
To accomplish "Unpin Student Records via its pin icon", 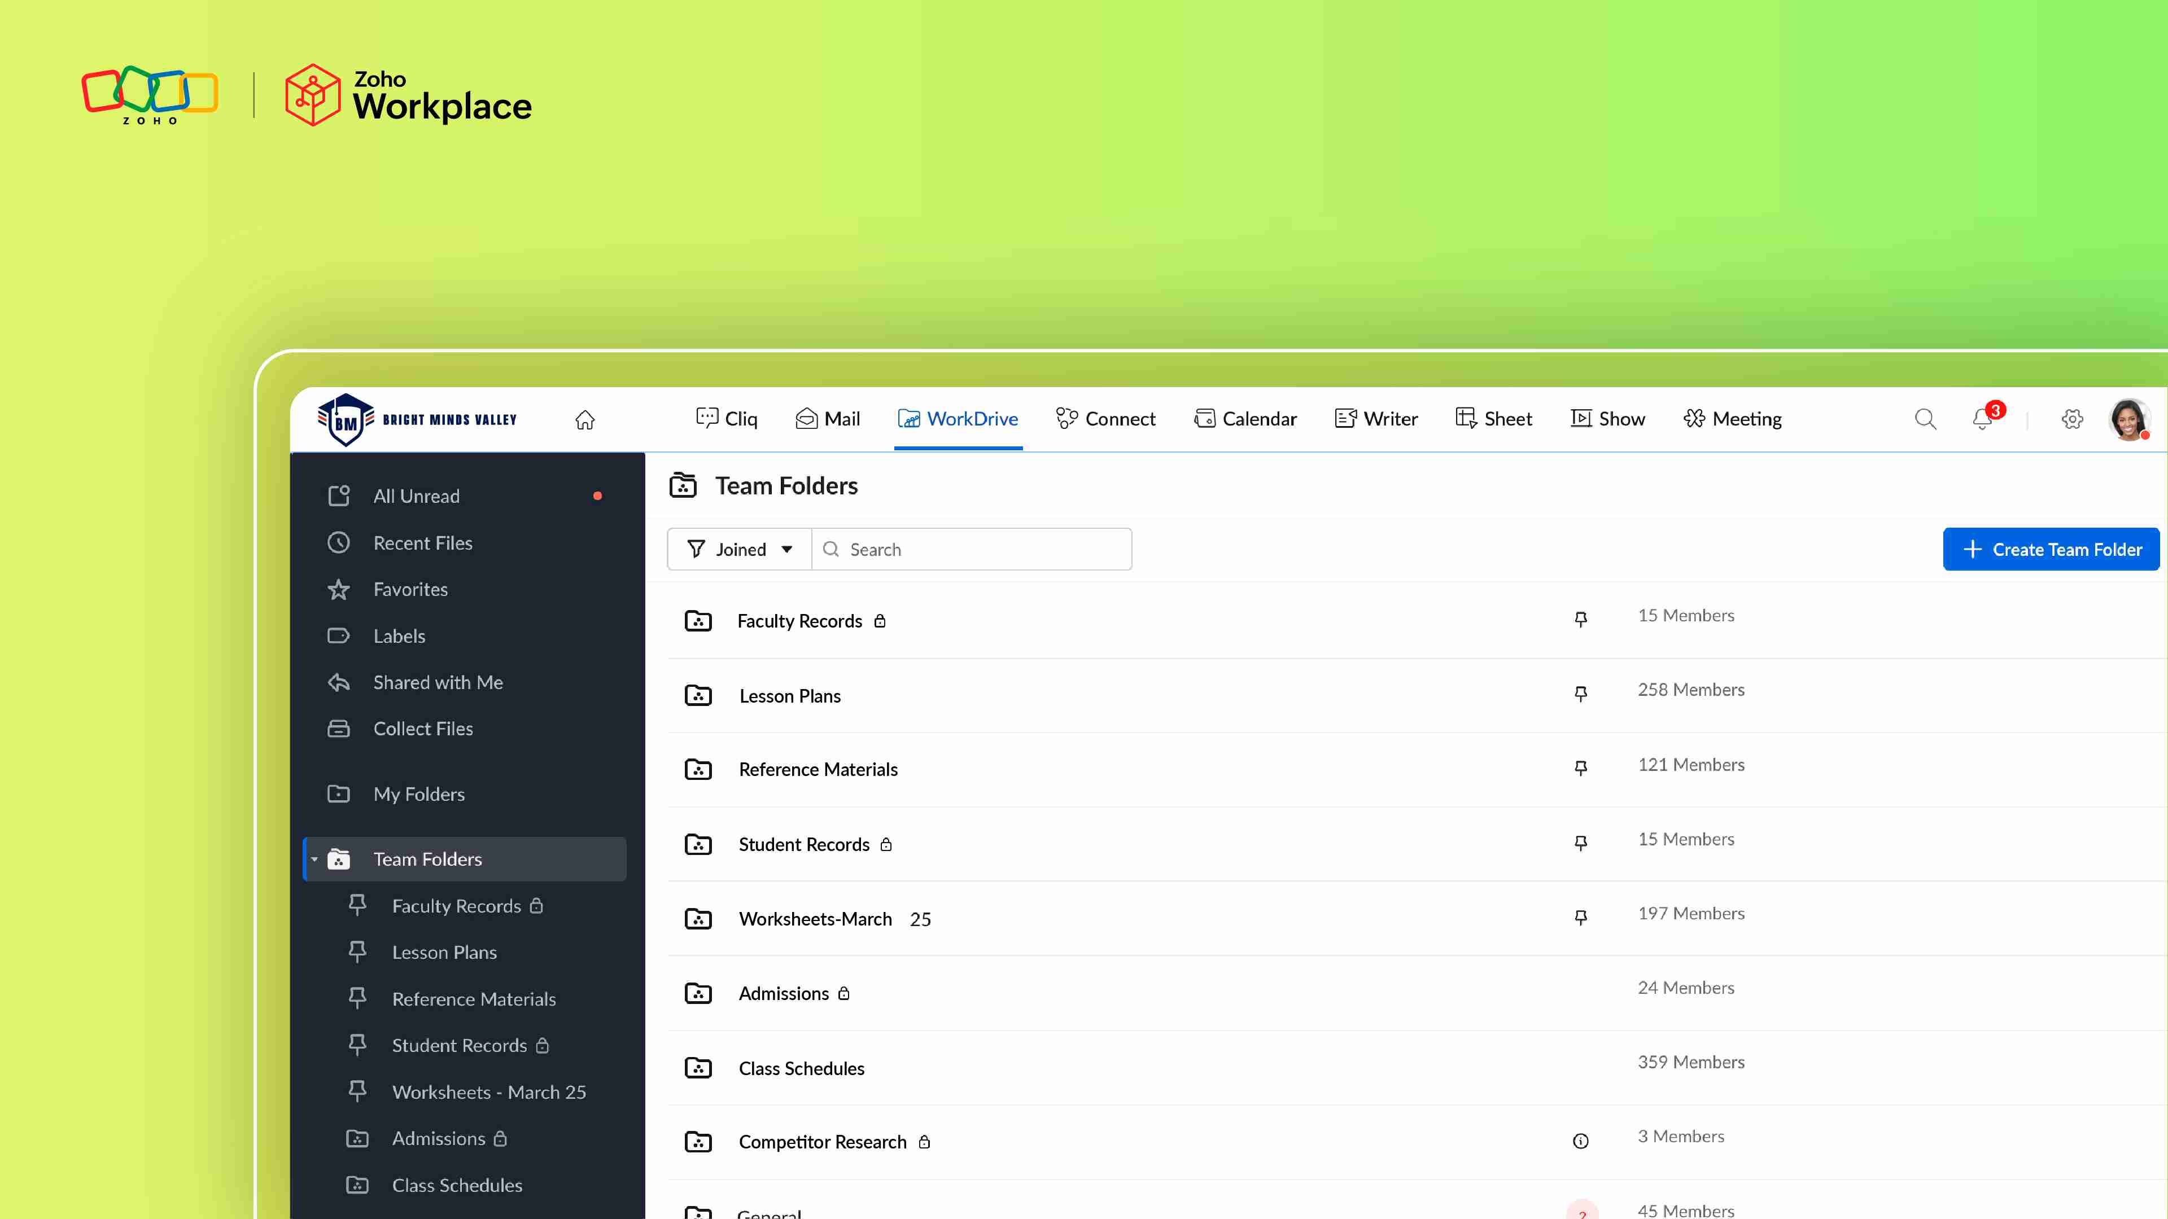I will 1581,843.
